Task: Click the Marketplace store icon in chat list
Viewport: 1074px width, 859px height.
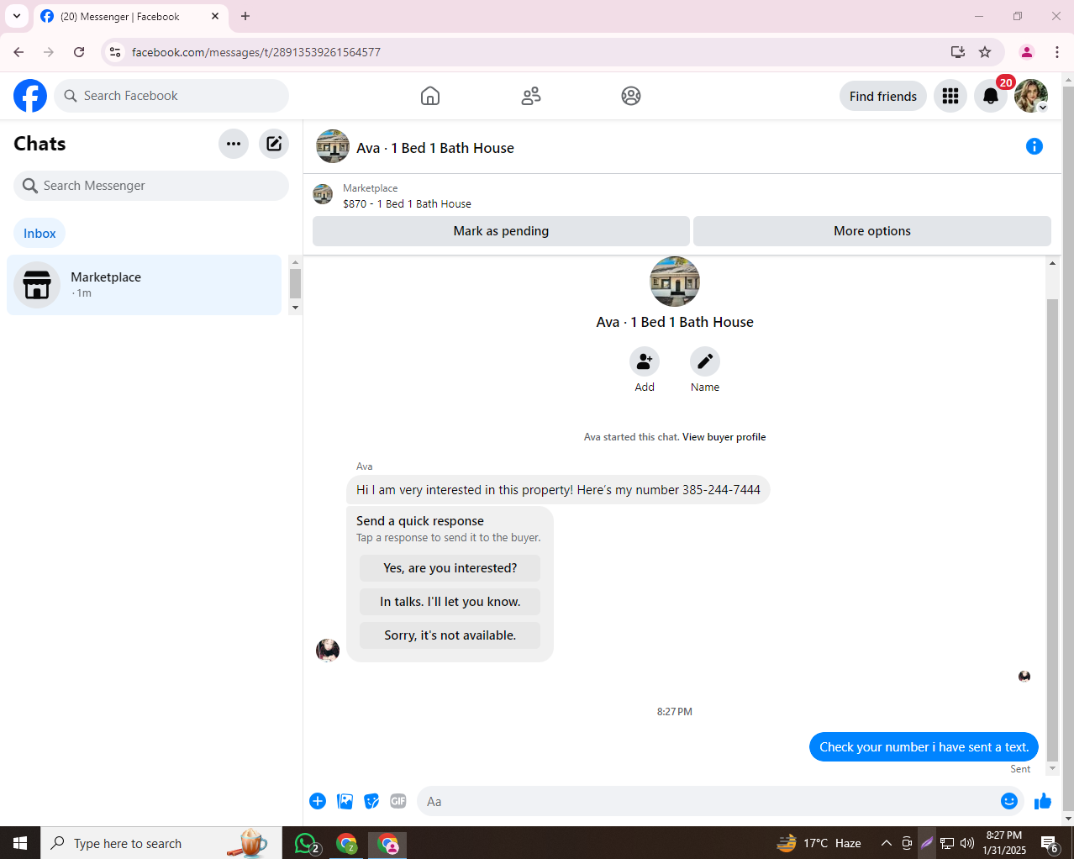Action: tap(37, 285)
